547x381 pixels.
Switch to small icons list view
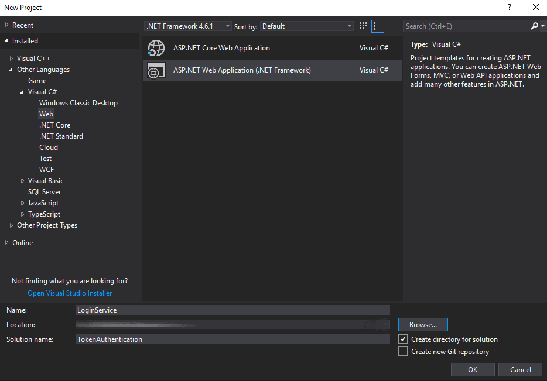point(378,26)
